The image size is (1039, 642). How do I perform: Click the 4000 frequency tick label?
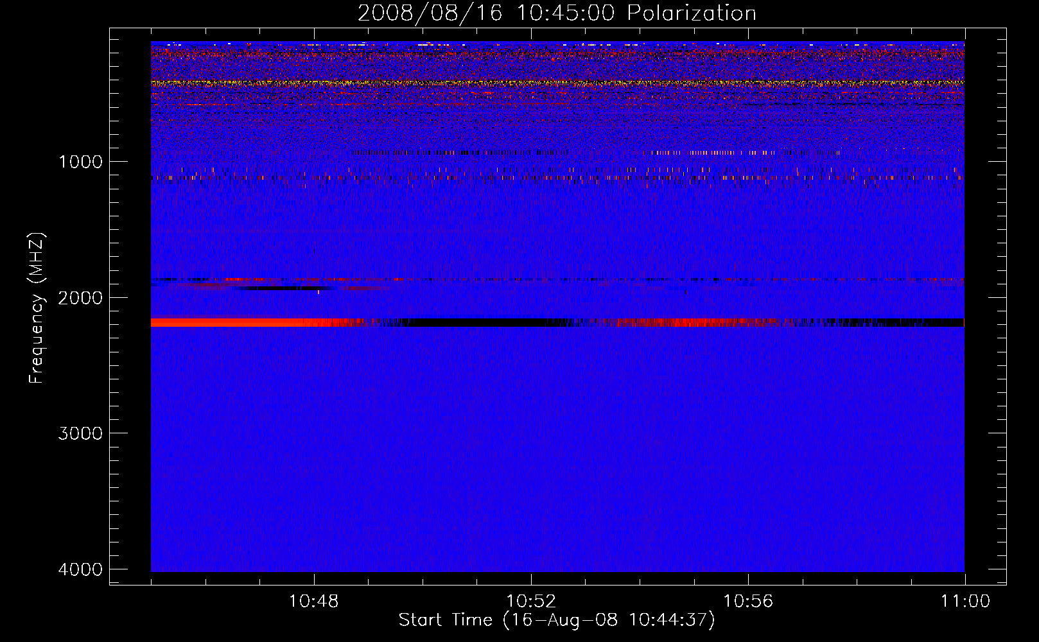click(80, 569)
